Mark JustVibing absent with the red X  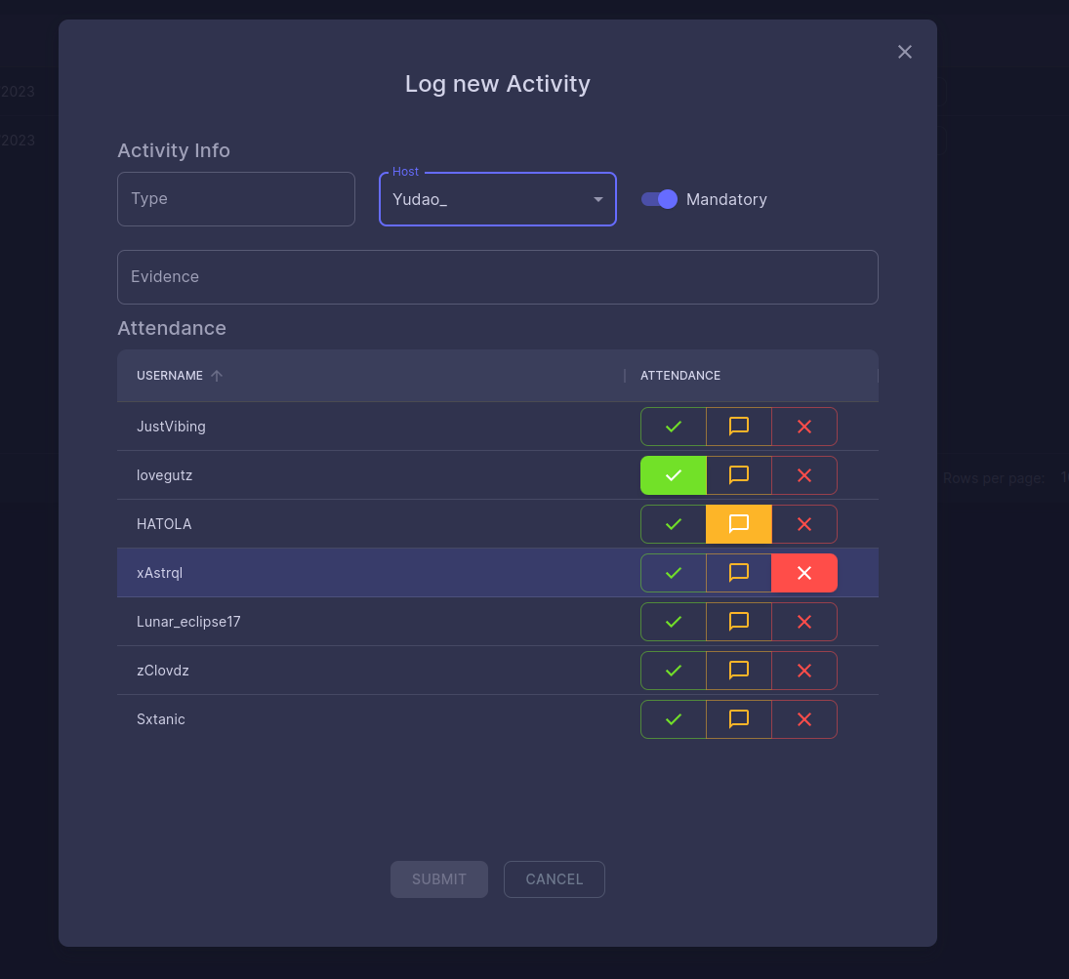(x=803, y=427)
